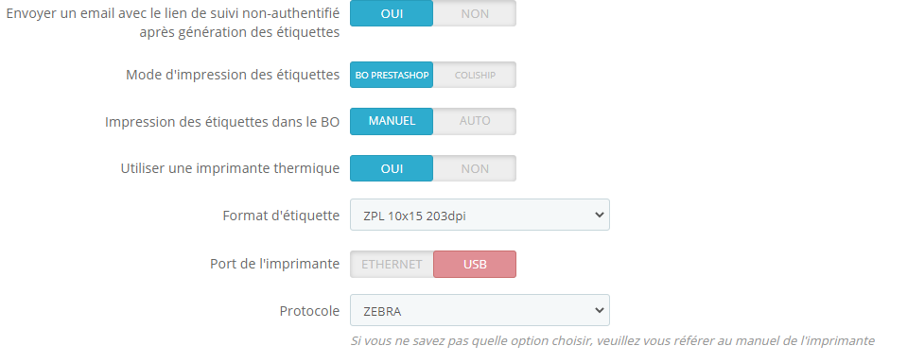Screen dimensions: 907x363
Task: Click the chevron arrow of the ZEBRA select
Action: [x=600, y=310]
